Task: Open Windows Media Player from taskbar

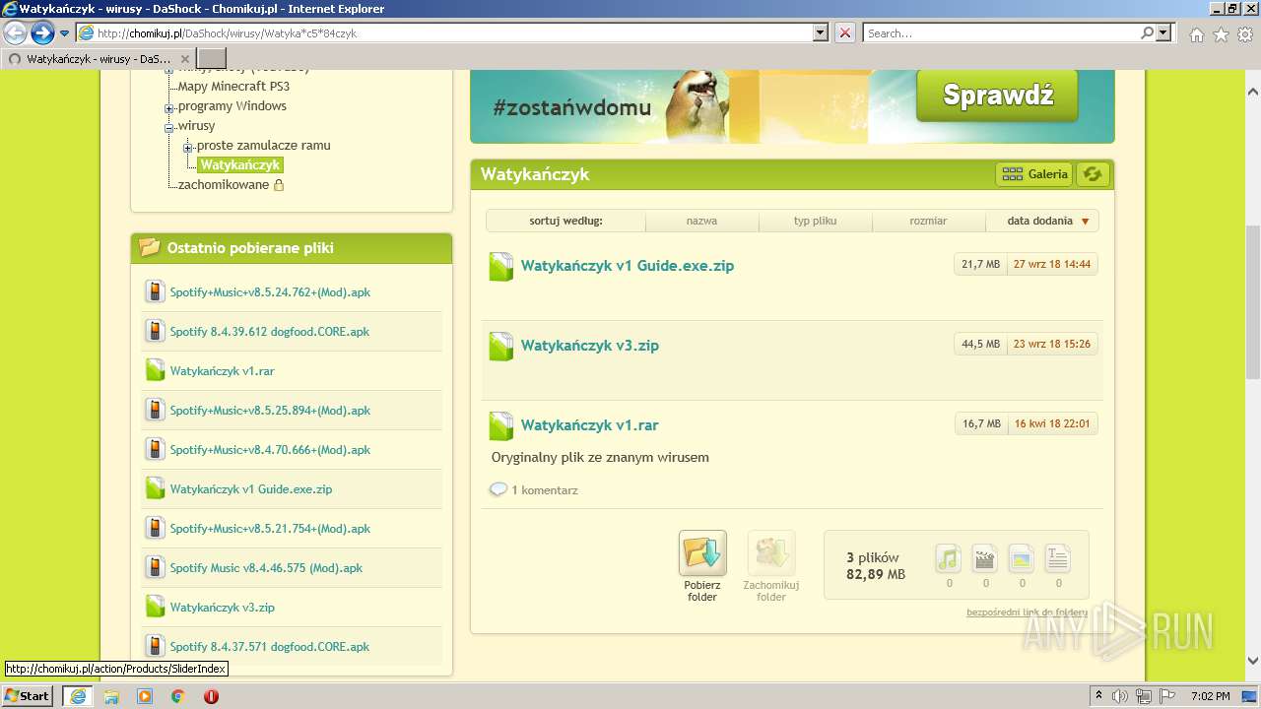Action: point(145,696)
